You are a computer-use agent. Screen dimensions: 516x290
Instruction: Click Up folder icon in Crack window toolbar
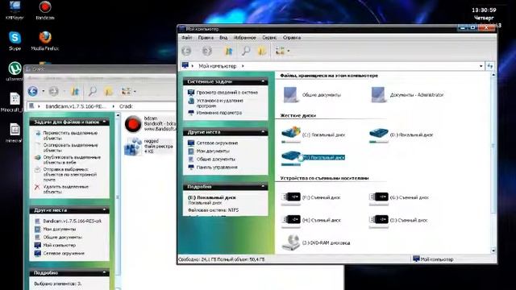tap(75, 91)
